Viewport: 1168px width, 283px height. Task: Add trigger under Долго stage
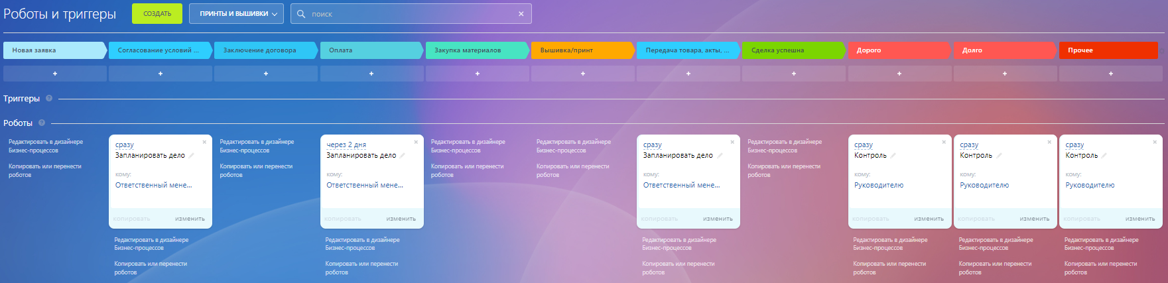[x=1005, y=74]
